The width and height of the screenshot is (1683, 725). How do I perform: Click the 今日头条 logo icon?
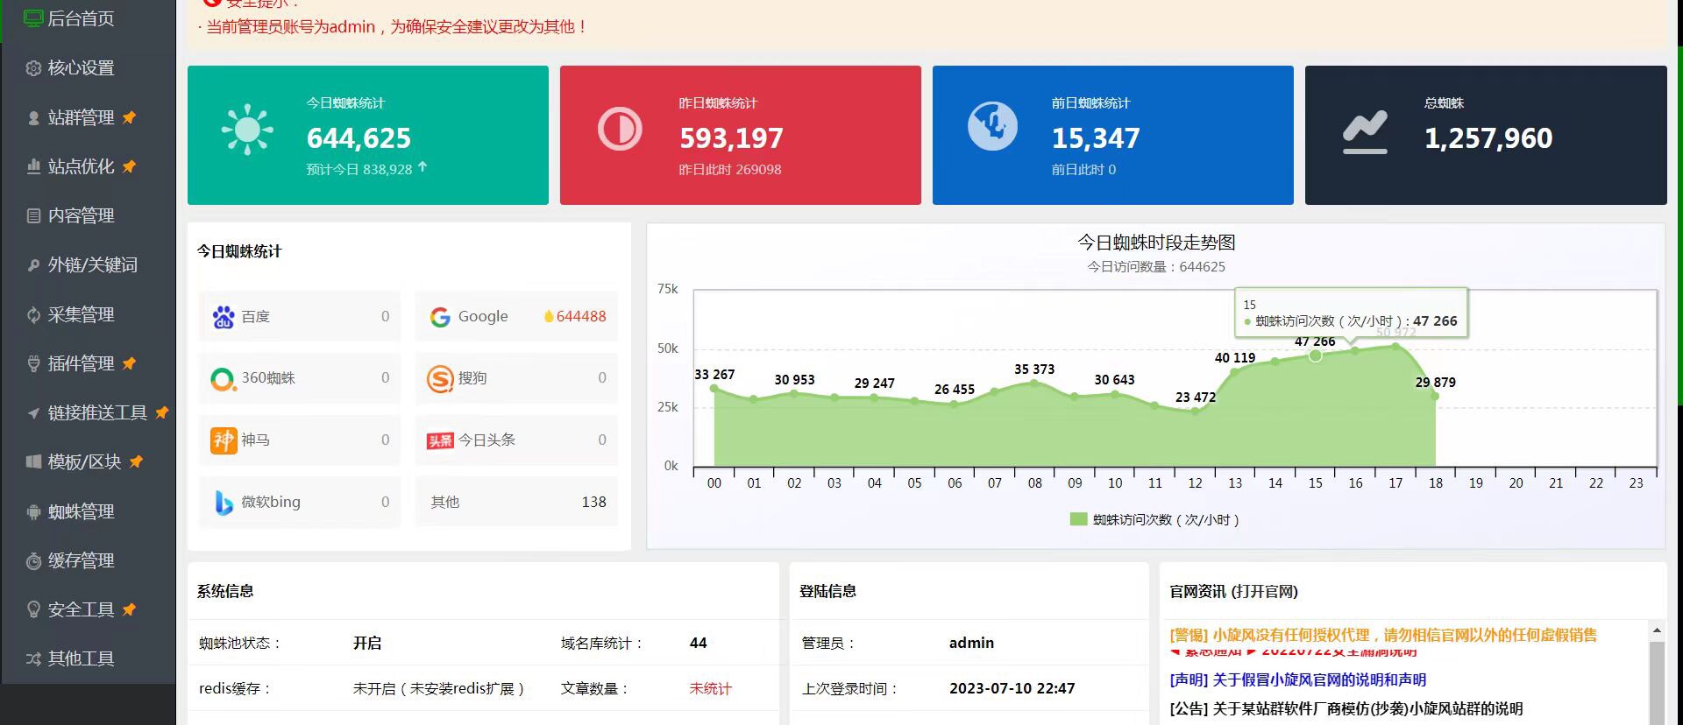440,440
